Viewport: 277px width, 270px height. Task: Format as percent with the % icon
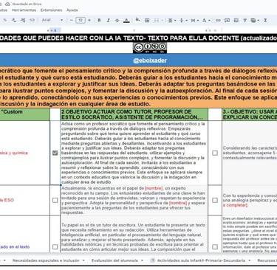pyautogui.click(x=4, y=20)
